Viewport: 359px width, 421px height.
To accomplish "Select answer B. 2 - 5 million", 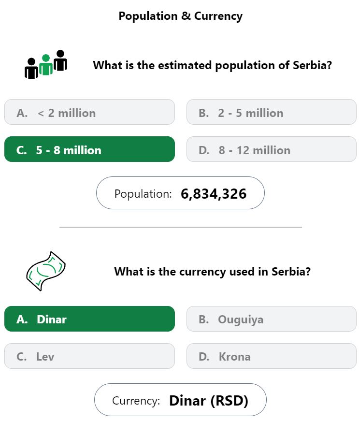I will tap(272, 112).
